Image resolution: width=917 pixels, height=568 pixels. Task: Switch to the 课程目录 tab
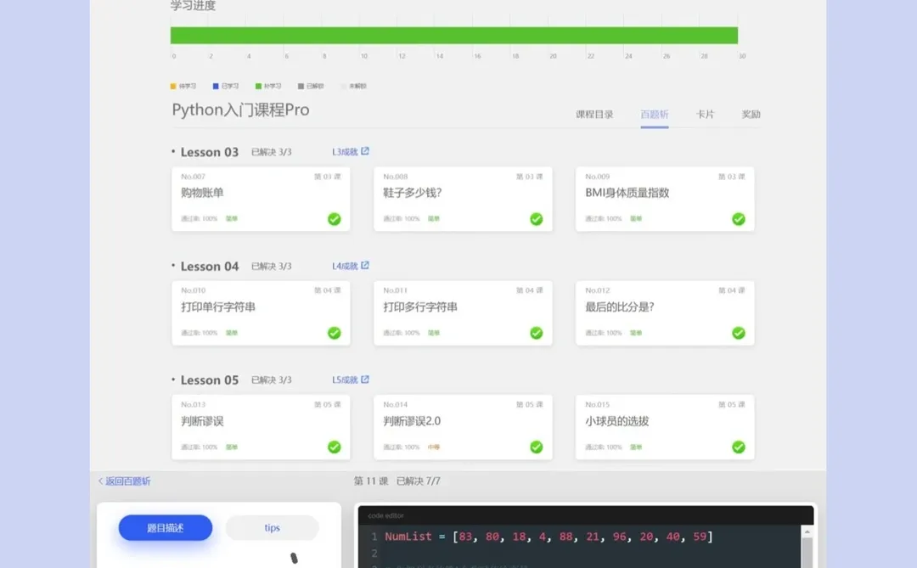595,112
